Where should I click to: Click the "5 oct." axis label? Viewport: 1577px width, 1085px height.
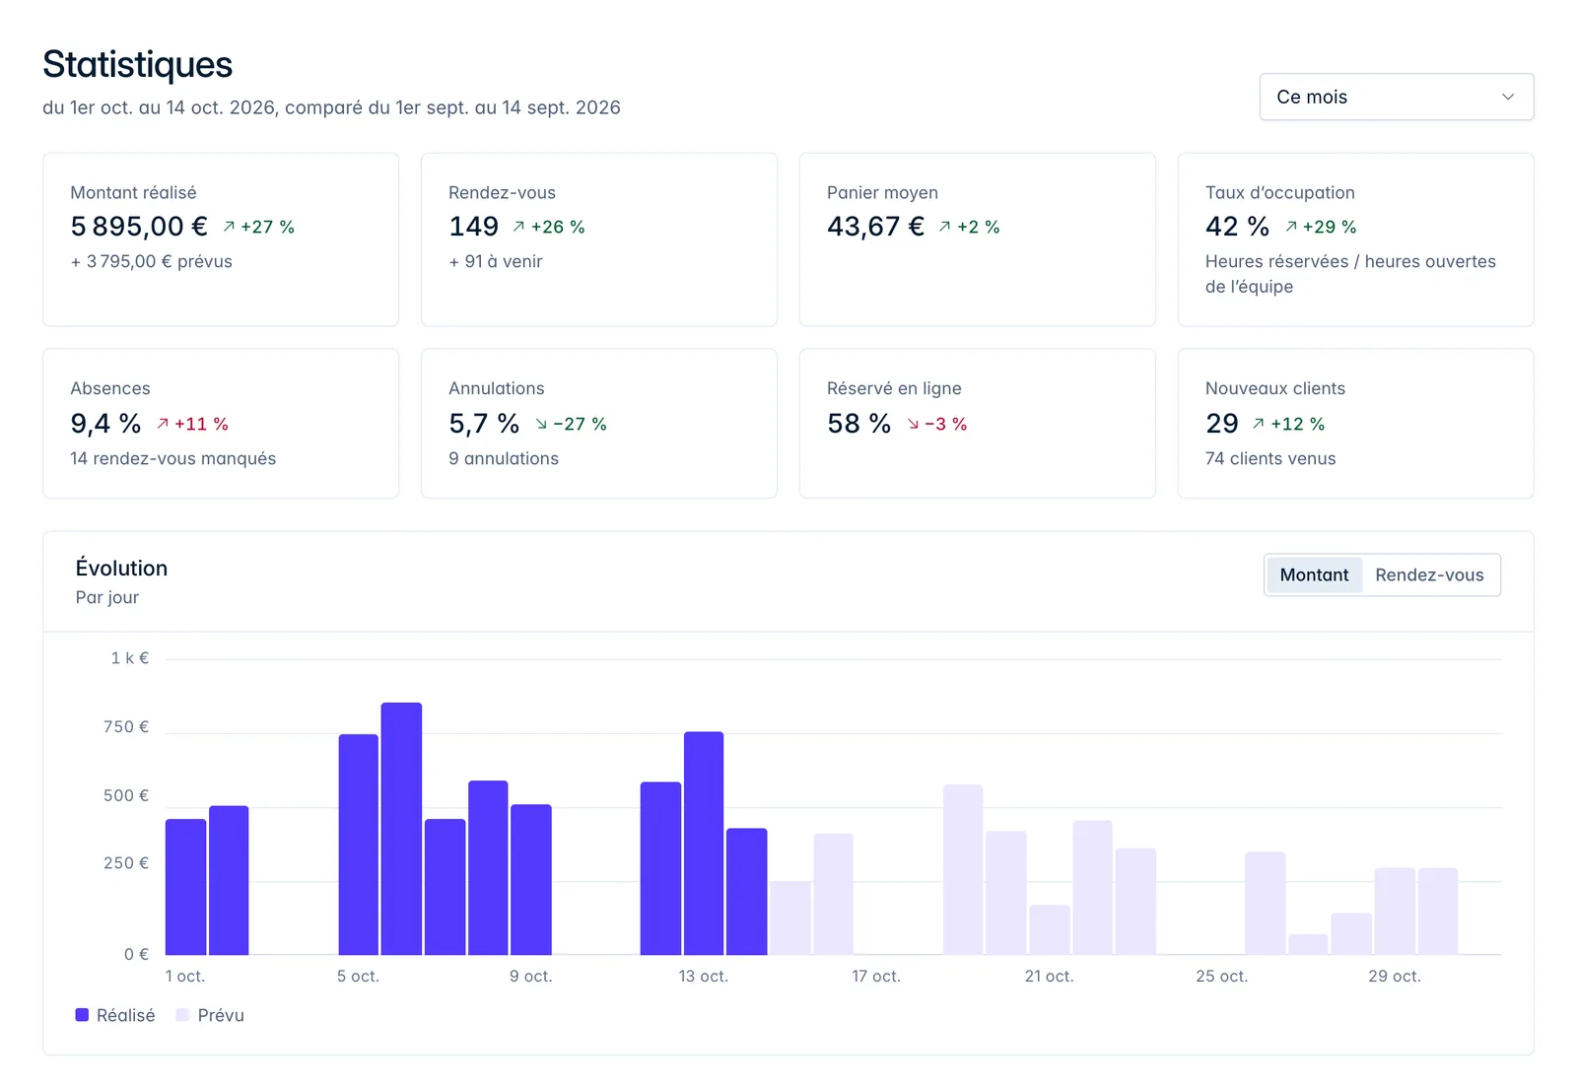[x=358, y=976]
